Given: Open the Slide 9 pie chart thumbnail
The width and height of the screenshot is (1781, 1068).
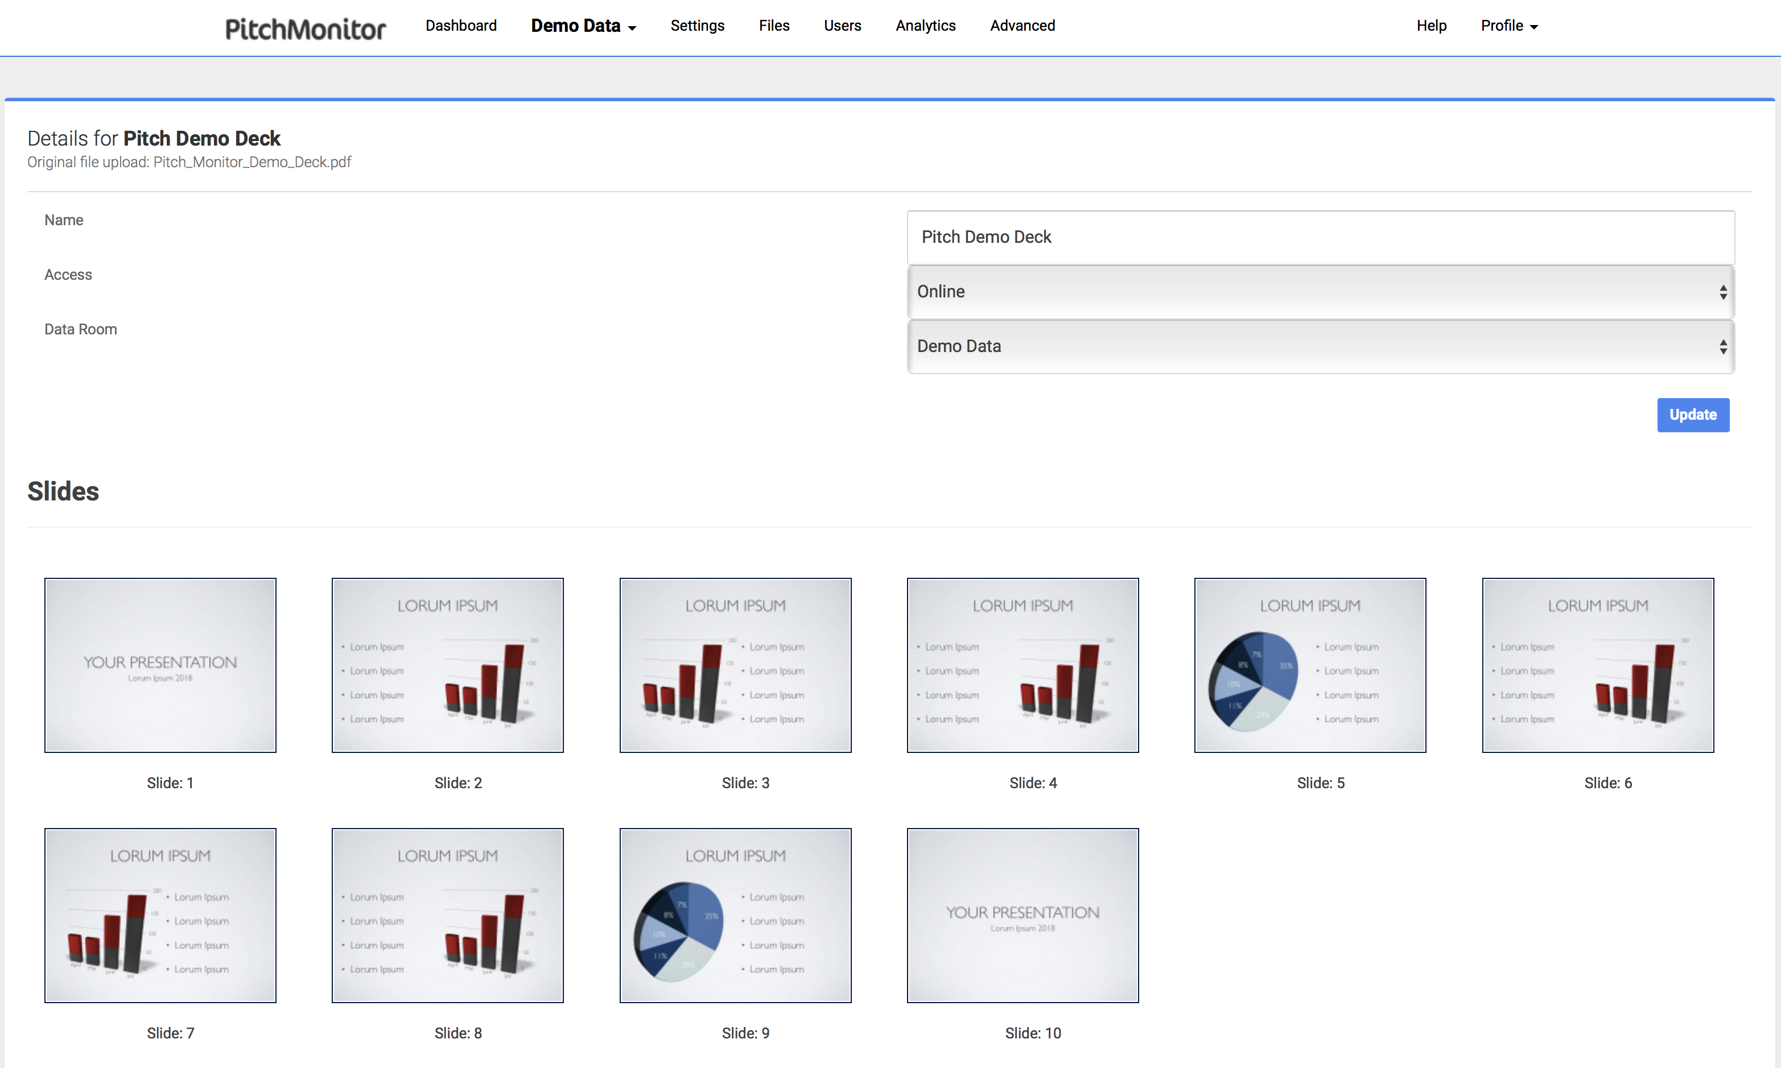Looking at the screenshot, I should point(735,916).
